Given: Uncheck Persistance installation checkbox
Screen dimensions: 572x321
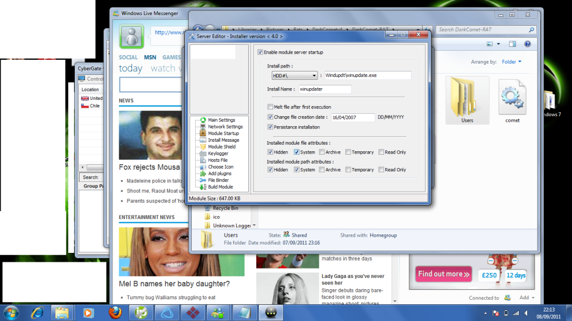Looking at the screenshot, I should (270, 127).
